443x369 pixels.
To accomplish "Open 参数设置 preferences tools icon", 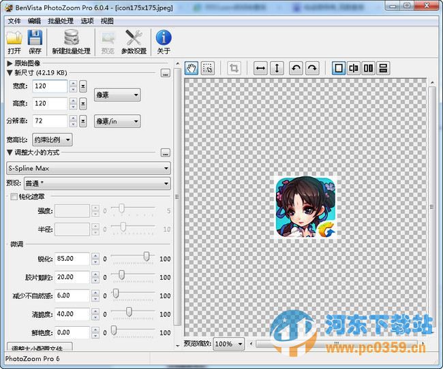I will (x=134, y=42).
